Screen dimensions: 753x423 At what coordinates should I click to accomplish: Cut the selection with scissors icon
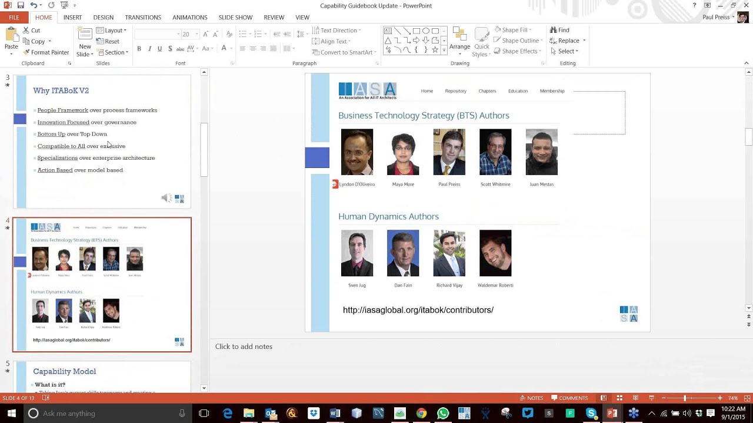tap(31, 31)
